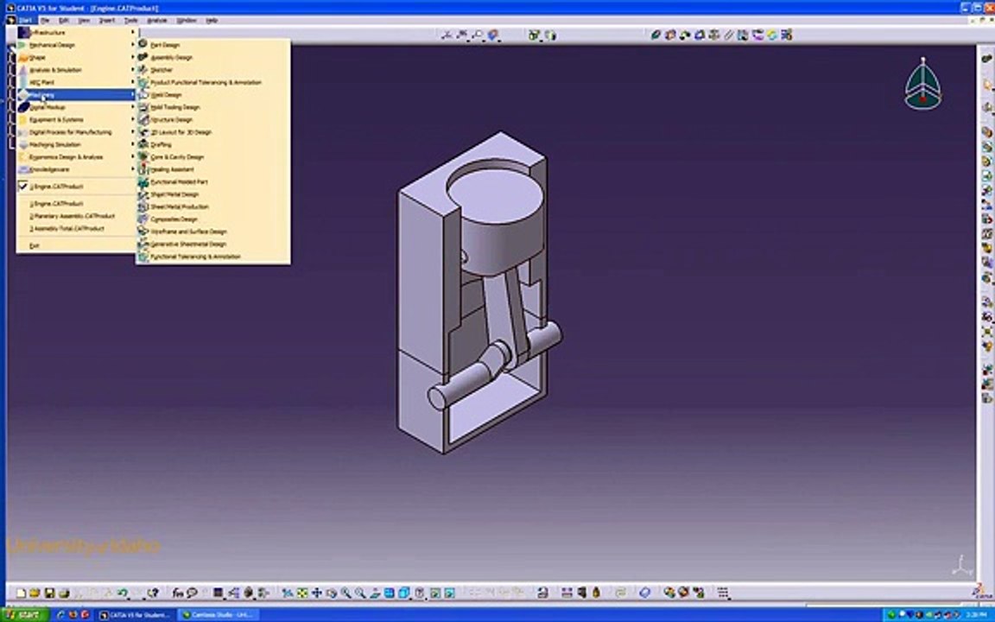Open the Edit menu
The image size is (995, 622).
click(x=63, y=21)
